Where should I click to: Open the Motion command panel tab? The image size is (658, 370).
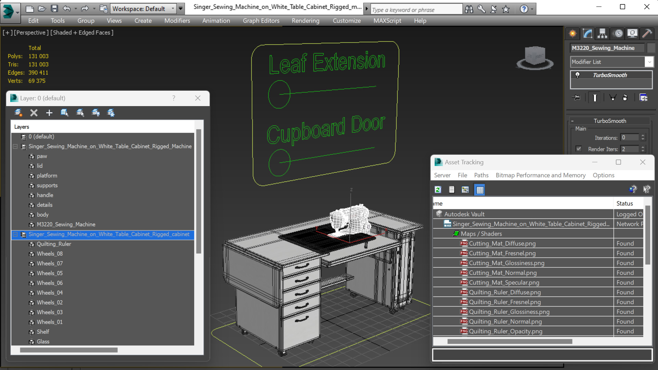[618, 34]
